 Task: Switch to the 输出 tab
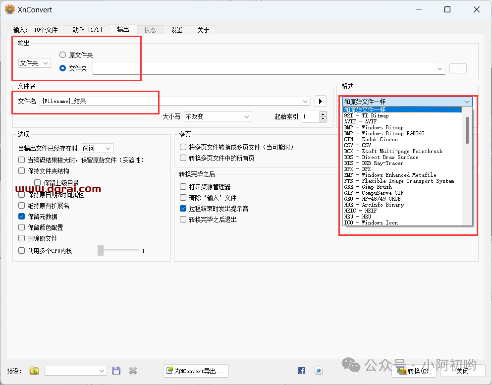(123, 29)
